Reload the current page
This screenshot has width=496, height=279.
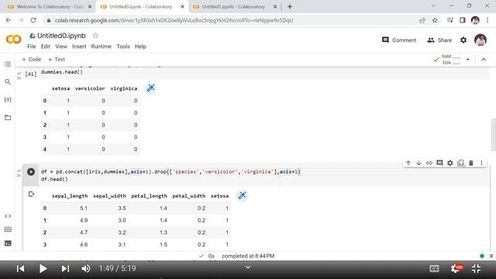coord(33,20)
